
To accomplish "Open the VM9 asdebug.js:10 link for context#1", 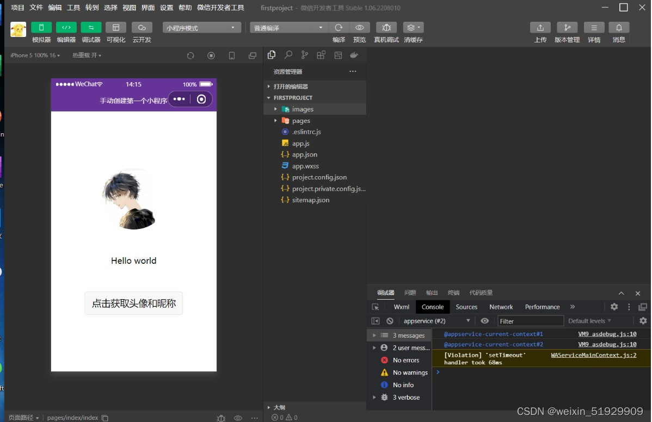I will click(x=607, y=334).
